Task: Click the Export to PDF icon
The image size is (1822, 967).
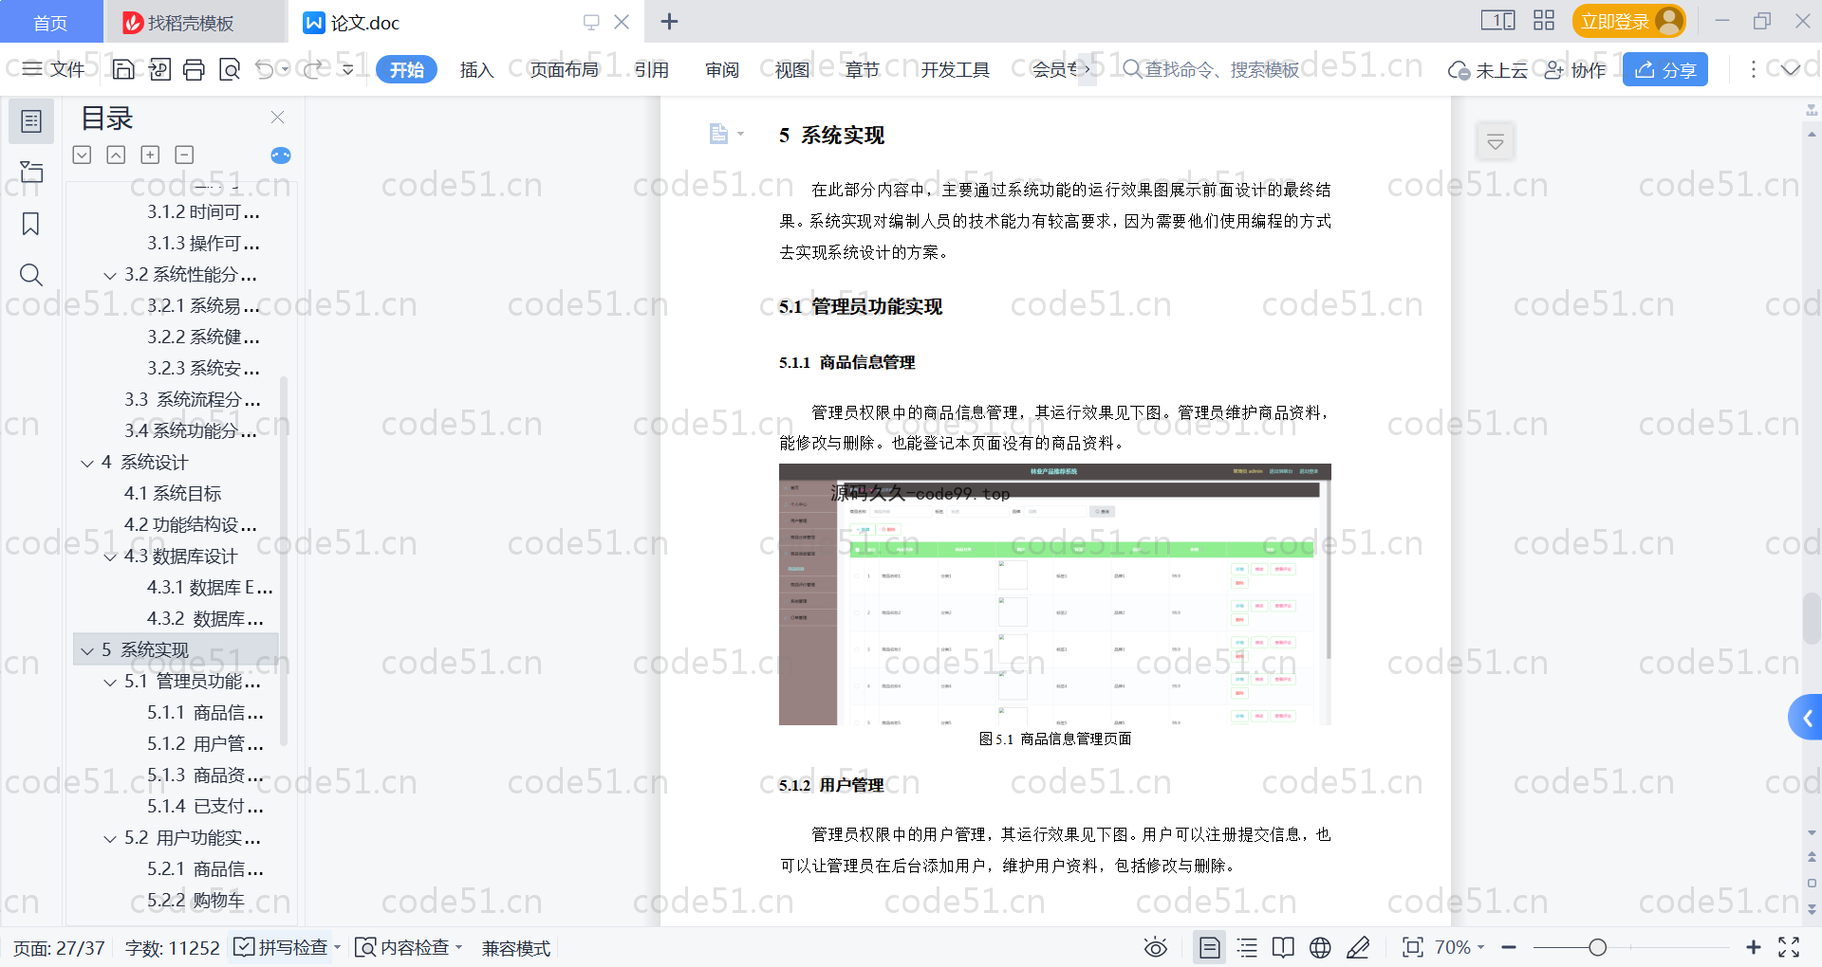Action: tap(159, 69)
